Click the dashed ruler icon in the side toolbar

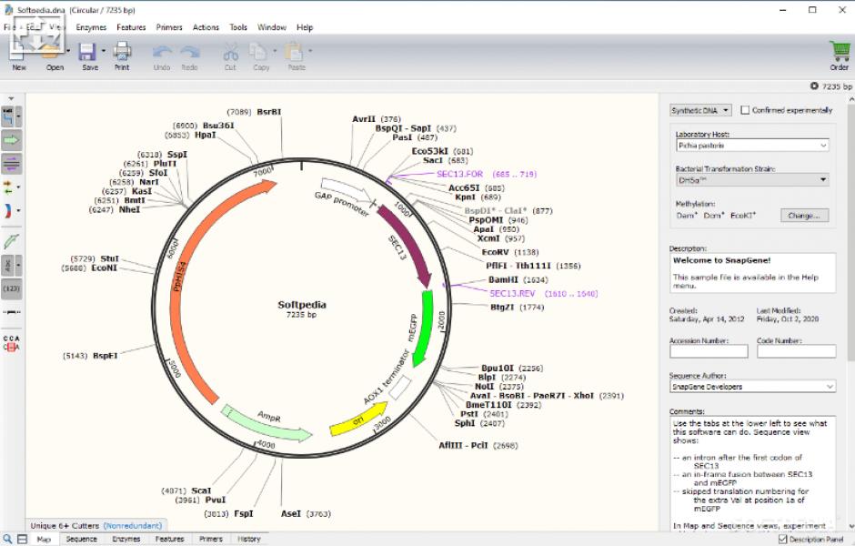[12, 312]
